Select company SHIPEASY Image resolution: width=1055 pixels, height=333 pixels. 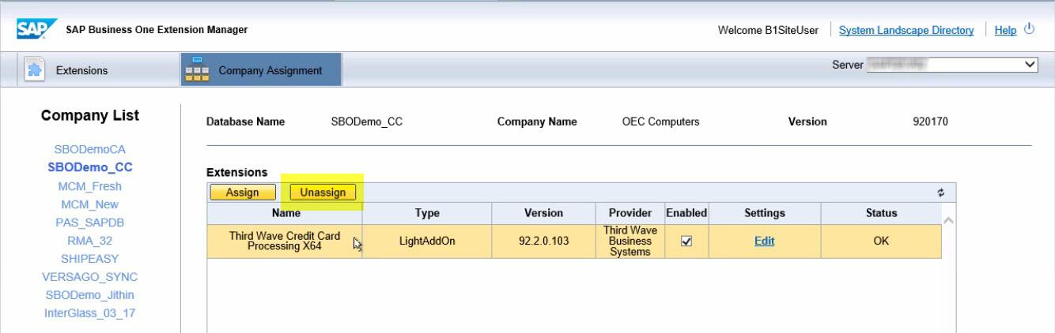click(x=89, y=259)
